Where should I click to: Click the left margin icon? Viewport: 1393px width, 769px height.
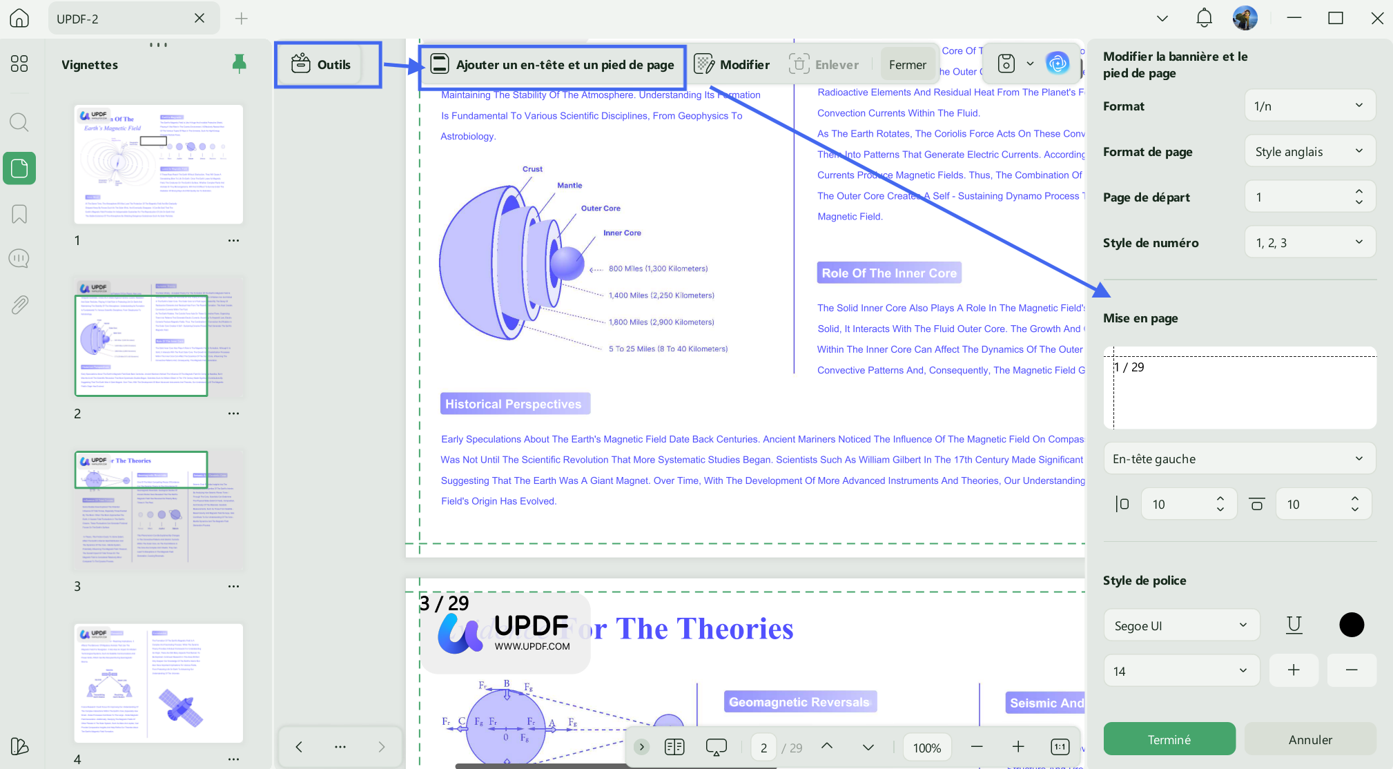[x=1122, y=504]
